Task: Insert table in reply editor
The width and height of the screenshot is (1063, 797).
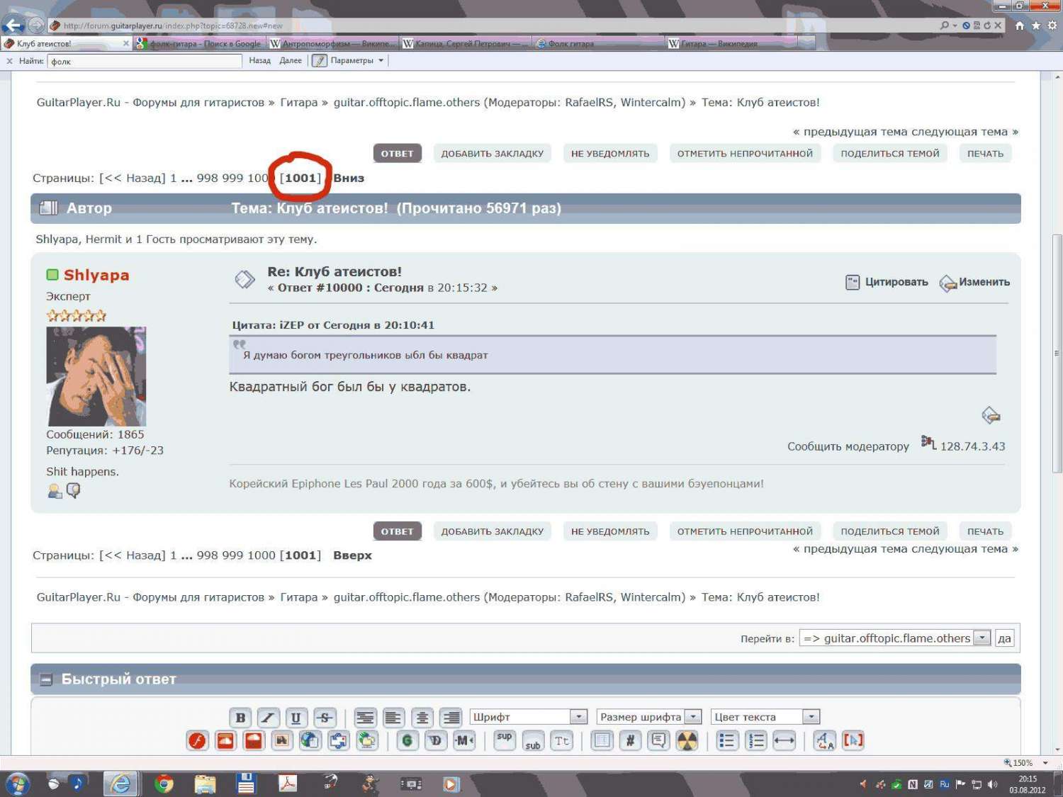Action: pos(602,741)
